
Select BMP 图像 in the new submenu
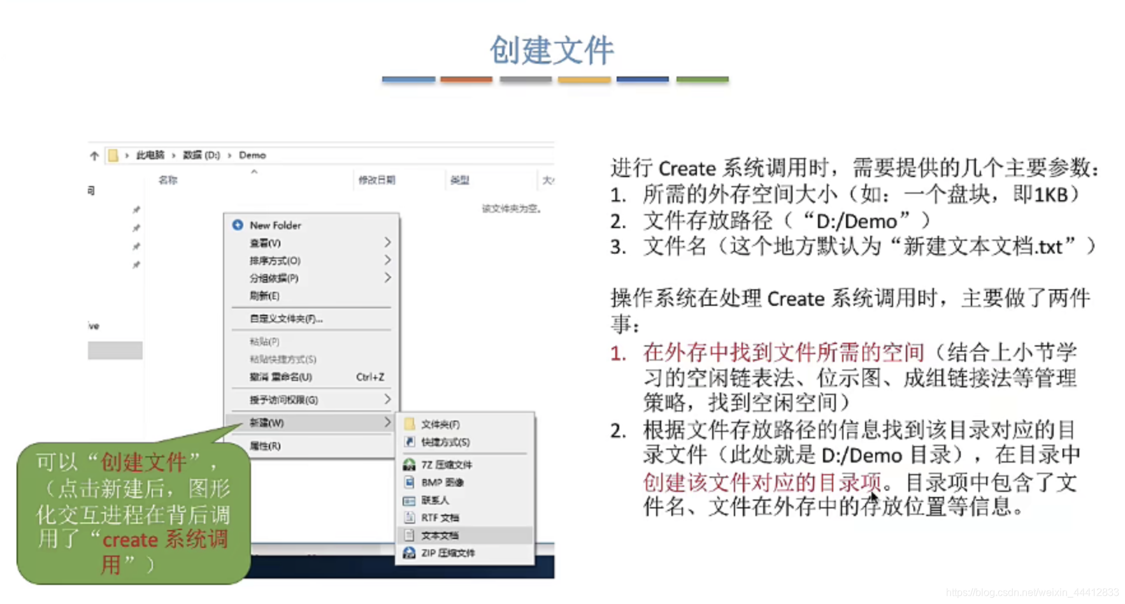click(x=466, y=482)
